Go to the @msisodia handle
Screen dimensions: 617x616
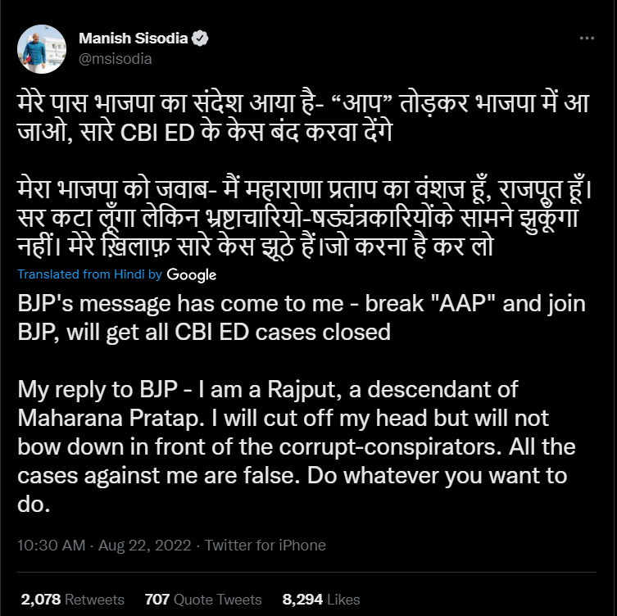115,59
